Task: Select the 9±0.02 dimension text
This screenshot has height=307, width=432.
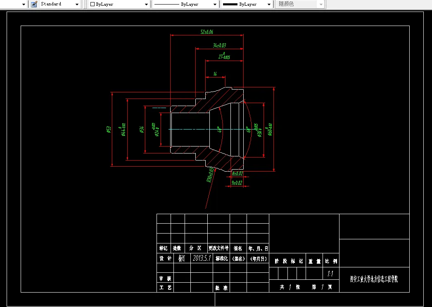Action: [x=237, y=183]
